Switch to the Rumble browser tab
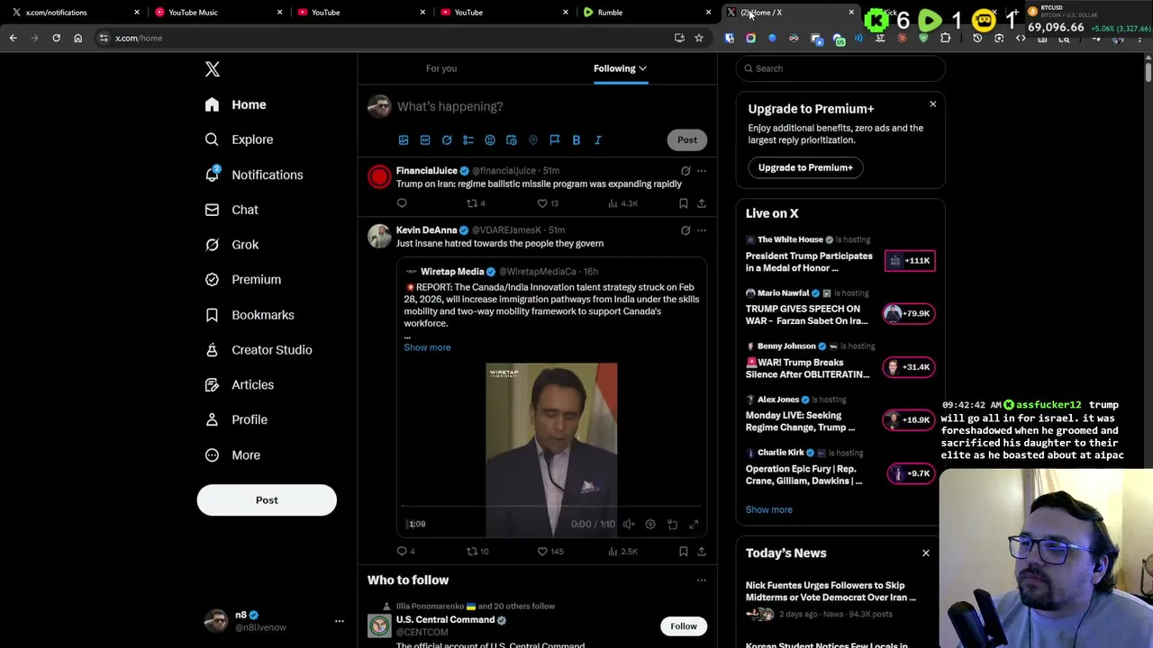1153x648 pixels. [x=644, y=13]
